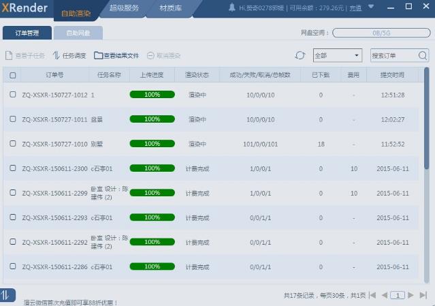Tick checkbox for order ZQ-XSXR-150611-2300
Image resolution: width=435 pixels, height=306 pixels.
[x=13, y=168]
